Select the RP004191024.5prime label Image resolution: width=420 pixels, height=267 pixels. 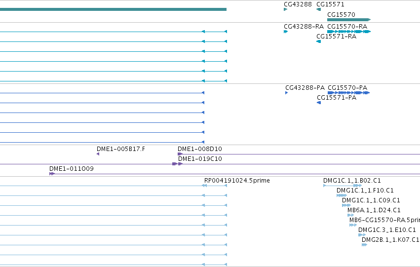tap(237, 181)
